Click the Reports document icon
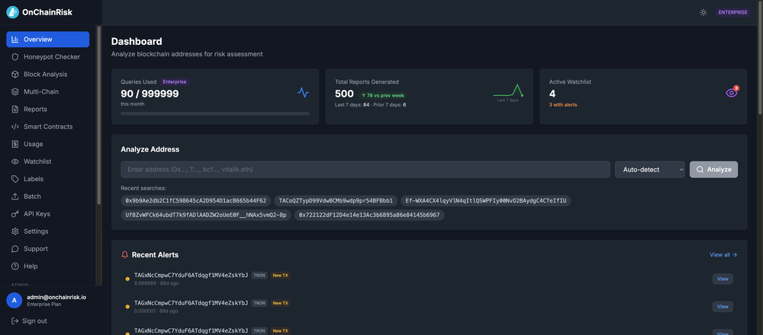The height and width of the screenshot is (335, 763). pyautogui.click(x=15, y=109)
